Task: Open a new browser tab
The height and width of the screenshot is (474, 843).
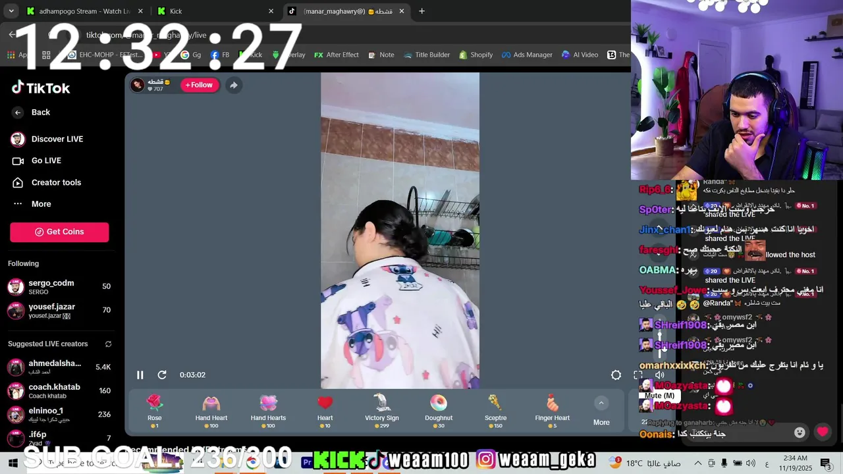Action: 421,11
